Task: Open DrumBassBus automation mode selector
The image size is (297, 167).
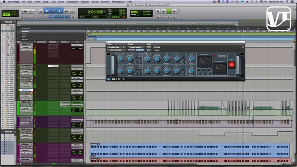Action: point(26,74)
